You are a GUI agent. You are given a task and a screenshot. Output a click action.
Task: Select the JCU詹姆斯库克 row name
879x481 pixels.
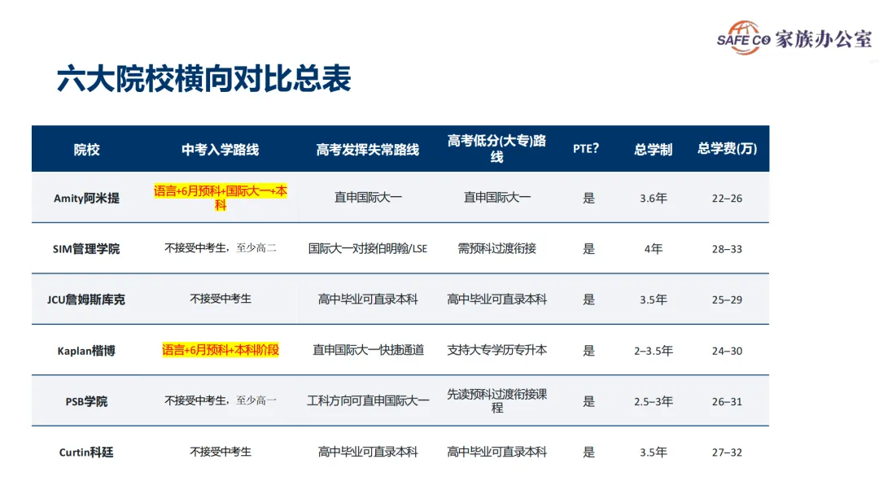86,300
